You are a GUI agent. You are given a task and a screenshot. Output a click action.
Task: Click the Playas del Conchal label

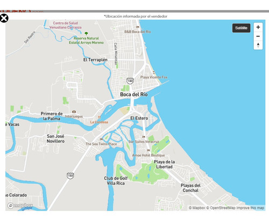pyautogui.click(x=190, y=188)
